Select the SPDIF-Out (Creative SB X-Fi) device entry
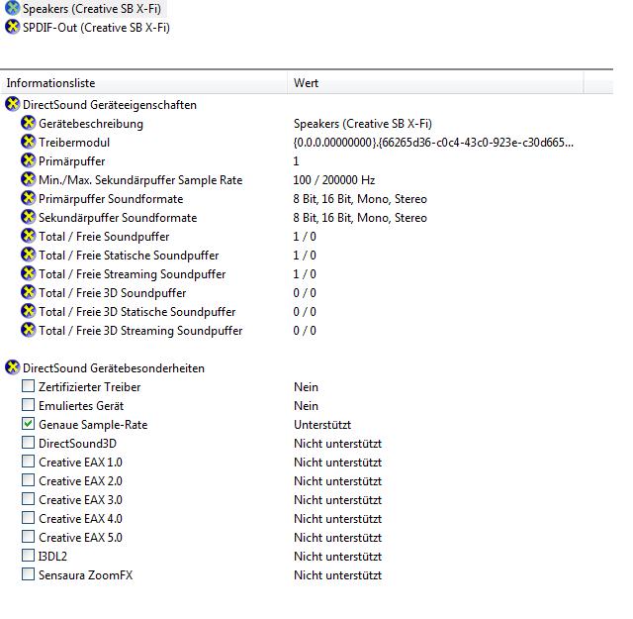 coord(96,28)
